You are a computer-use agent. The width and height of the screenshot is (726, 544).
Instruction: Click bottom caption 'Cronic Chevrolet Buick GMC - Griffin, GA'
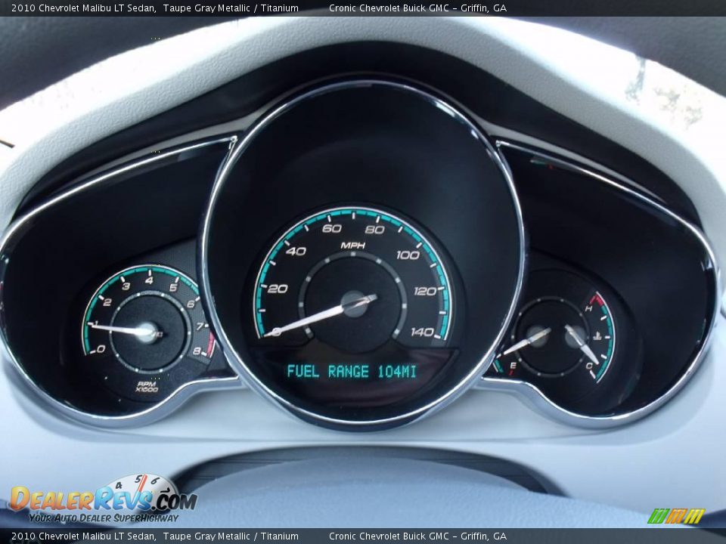point(417,536)
